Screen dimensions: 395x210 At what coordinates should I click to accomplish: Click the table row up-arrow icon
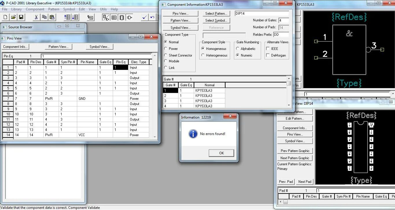[x=67, y=17]
